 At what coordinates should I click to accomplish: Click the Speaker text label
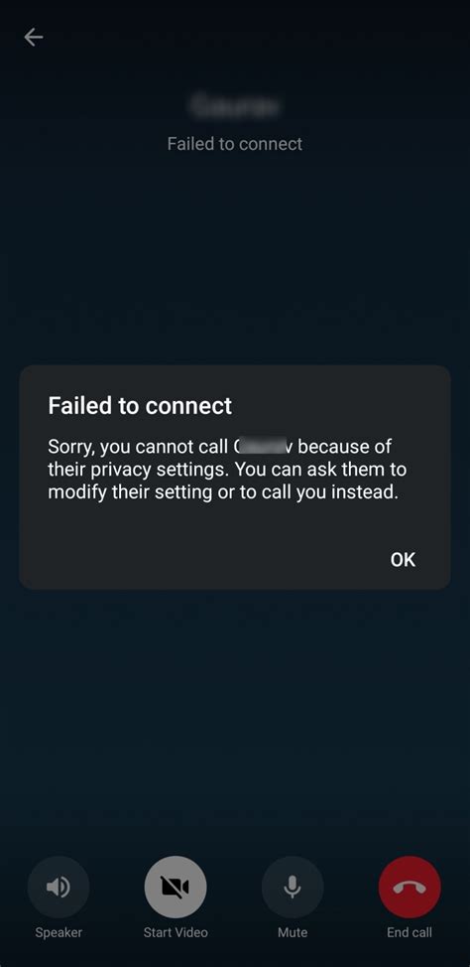[59, 932]
